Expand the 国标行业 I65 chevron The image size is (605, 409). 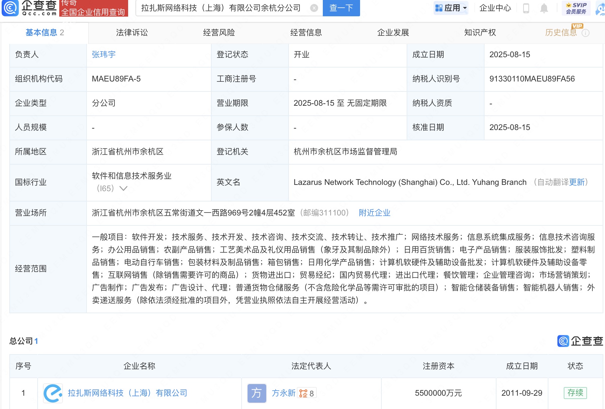click(123, 189)
